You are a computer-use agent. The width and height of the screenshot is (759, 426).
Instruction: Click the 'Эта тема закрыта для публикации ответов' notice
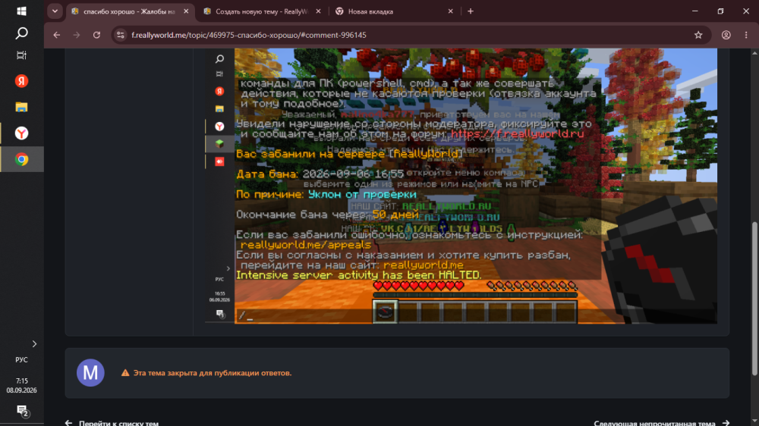[x=213, y=373]
